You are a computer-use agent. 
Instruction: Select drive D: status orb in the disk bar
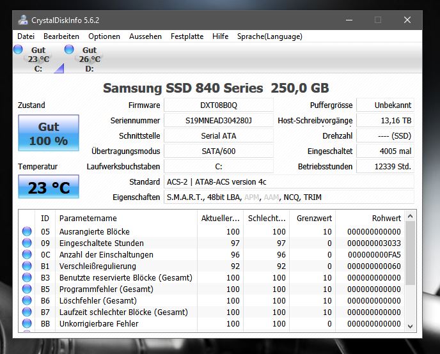coord(69,49)
